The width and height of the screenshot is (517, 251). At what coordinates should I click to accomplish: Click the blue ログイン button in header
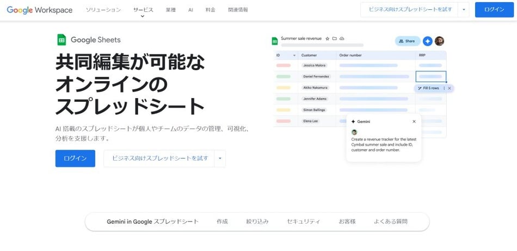tap(494, 10)
